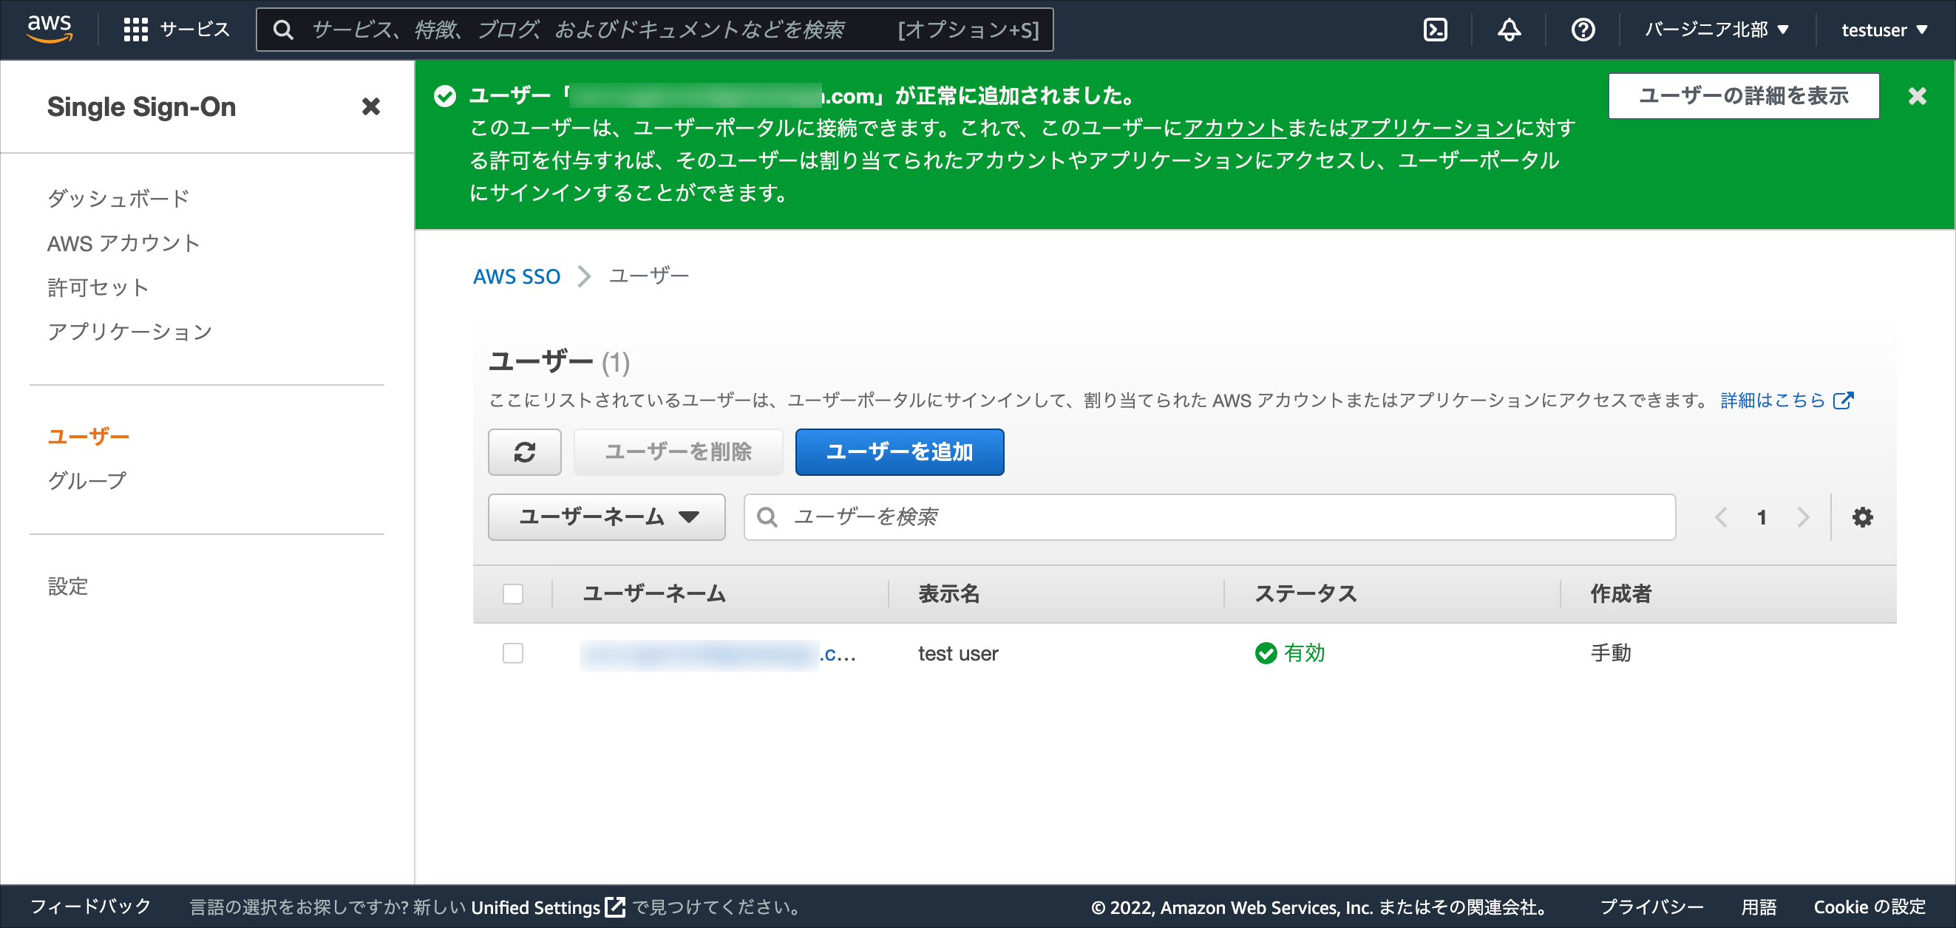The image size is (1956, 928).
Task: Follow the アプリケーション link in the banner
Action: point(1430,128)
